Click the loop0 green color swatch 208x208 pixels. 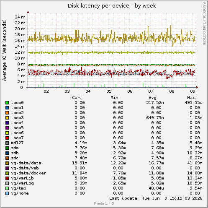point(7,103)
